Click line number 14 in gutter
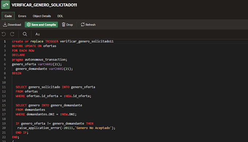Image resolution: width=248 pixels, height=142 pixels. point(4,100)
